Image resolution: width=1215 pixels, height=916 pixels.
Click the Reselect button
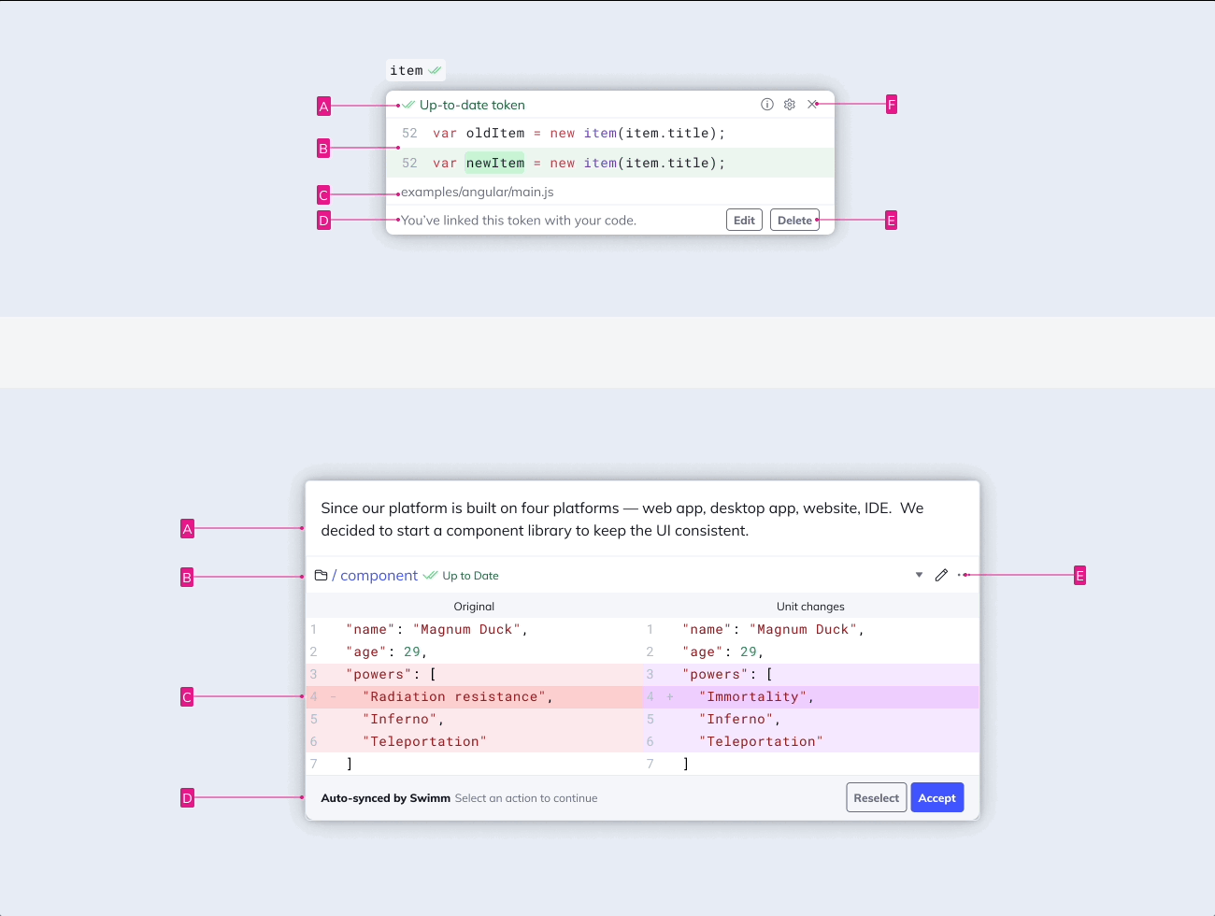[x=876, y=797]
